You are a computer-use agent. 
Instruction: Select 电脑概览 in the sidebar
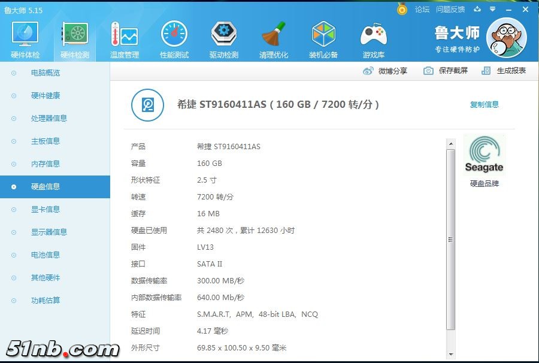(x=46, y=73)
